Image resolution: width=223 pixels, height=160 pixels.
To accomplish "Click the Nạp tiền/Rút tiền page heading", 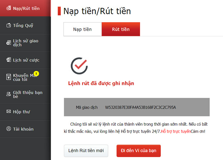I will pos(97,11).
